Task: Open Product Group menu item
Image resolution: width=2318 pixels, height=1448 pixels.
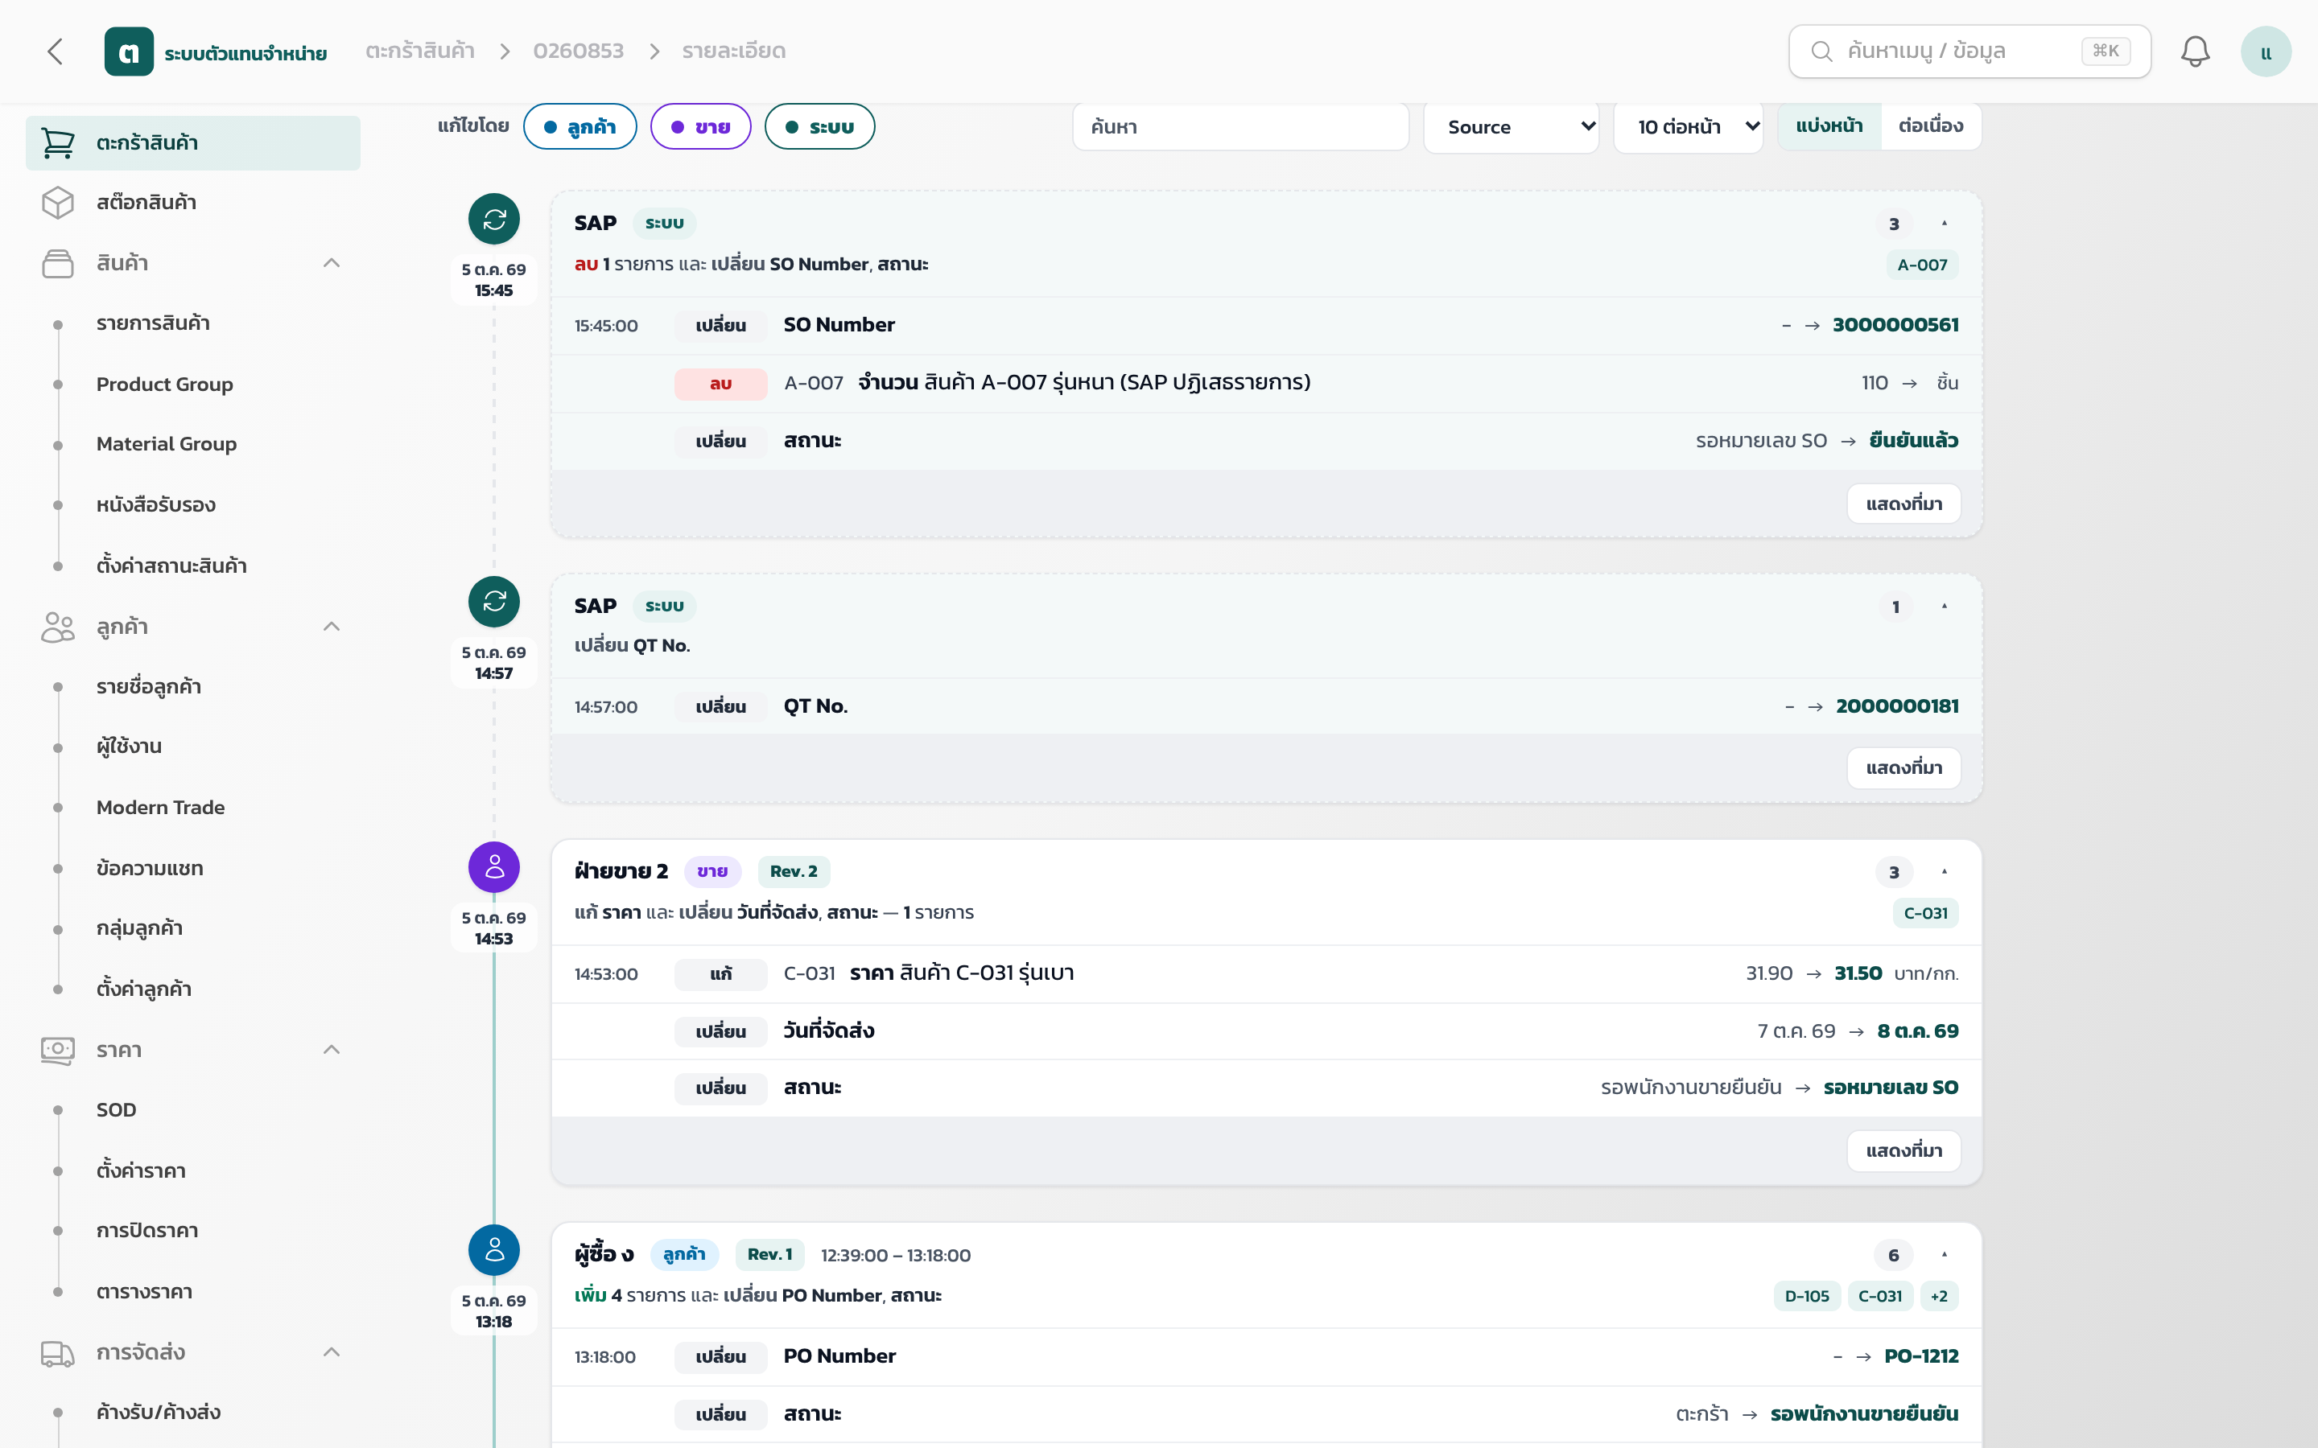Action: [x=165, y=384]
